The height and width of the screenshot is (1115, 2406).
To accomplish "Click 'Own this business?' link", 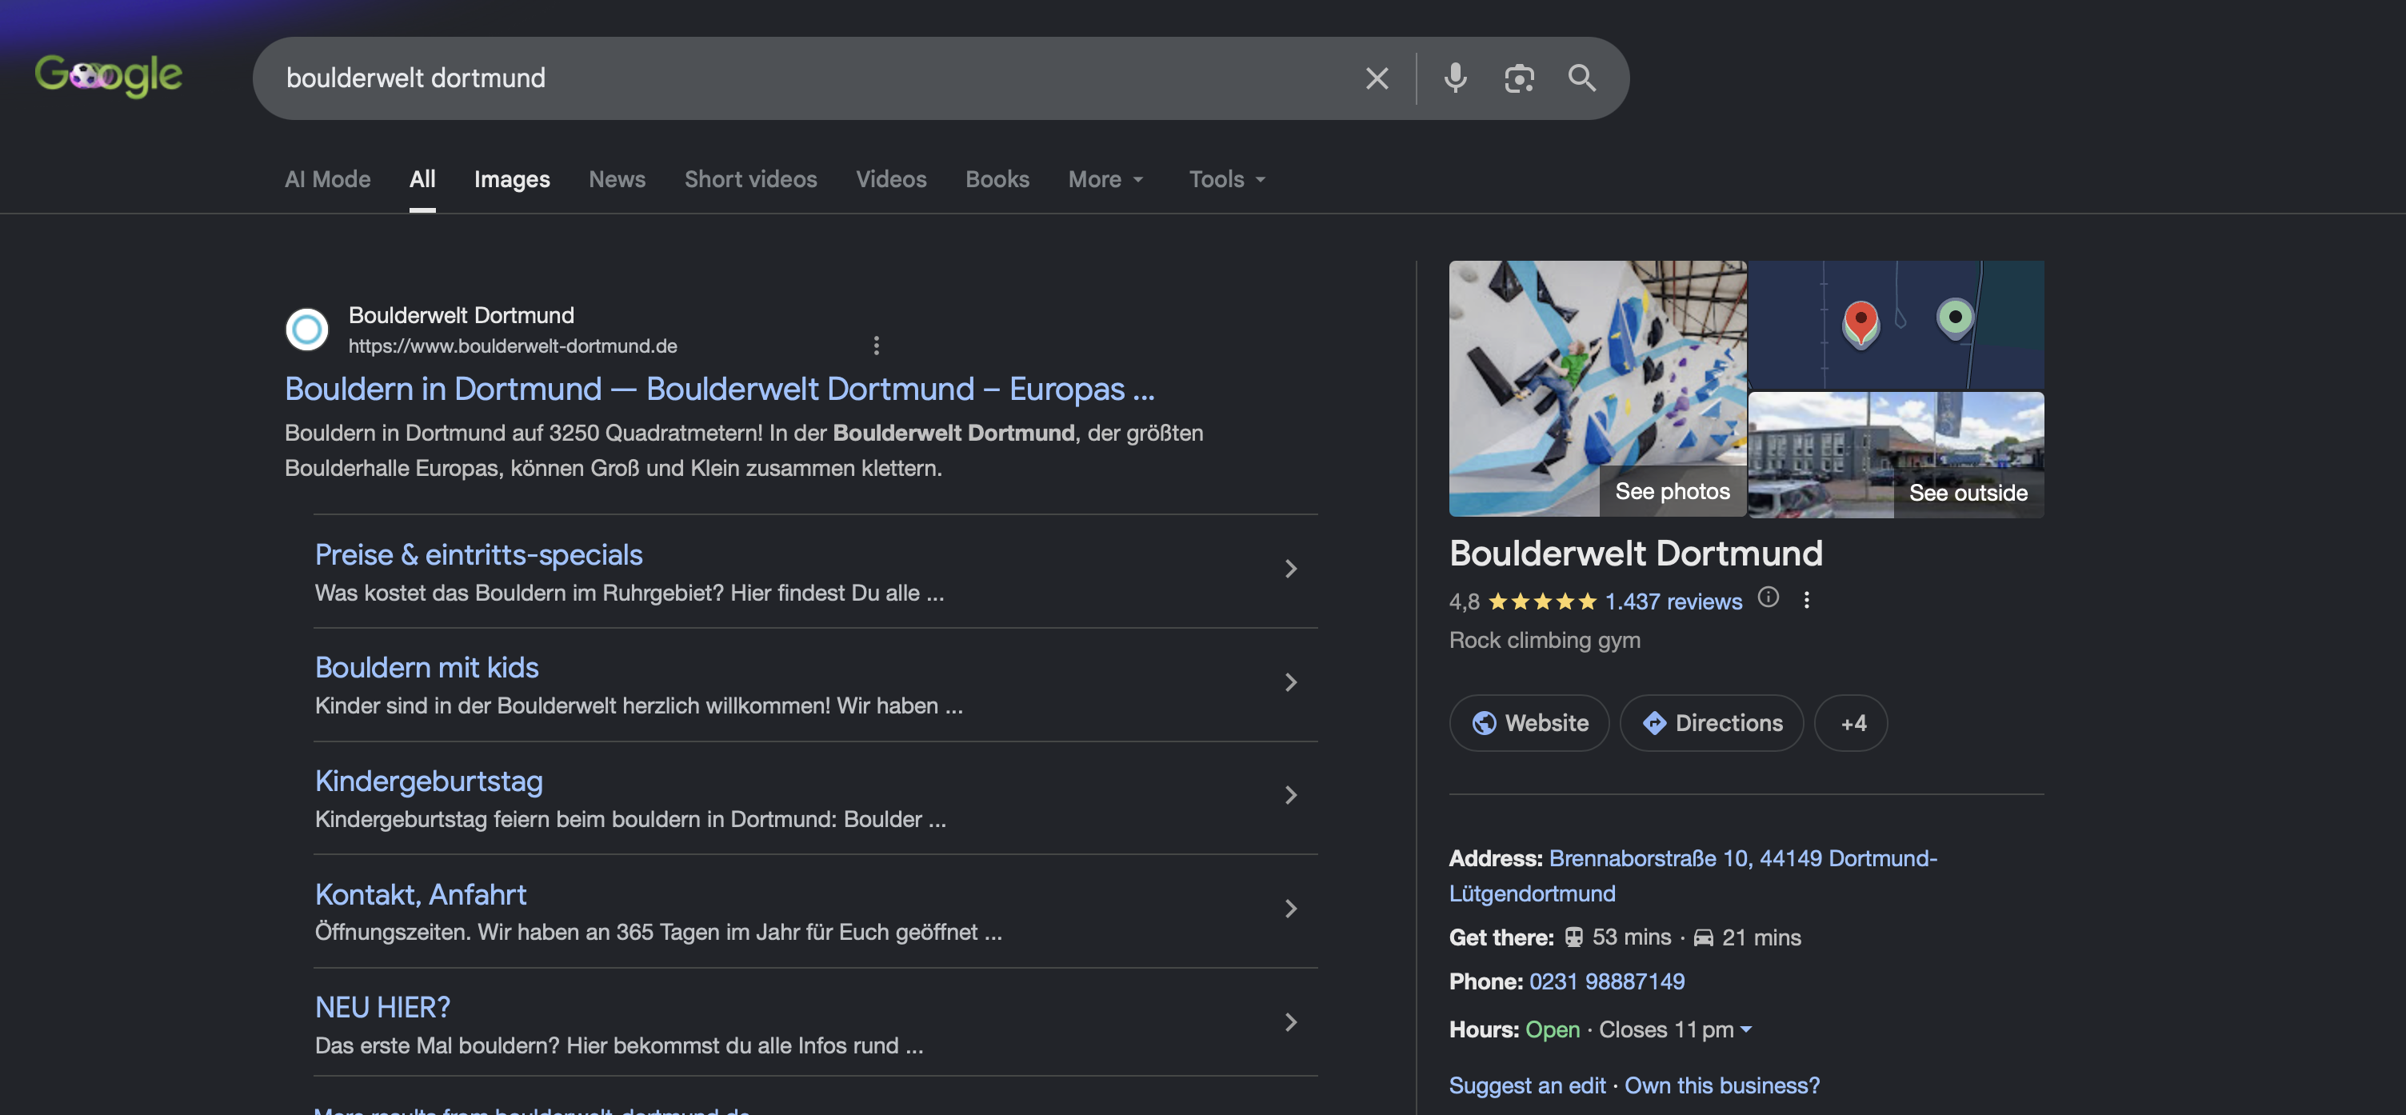I will pos(1721,1085).
